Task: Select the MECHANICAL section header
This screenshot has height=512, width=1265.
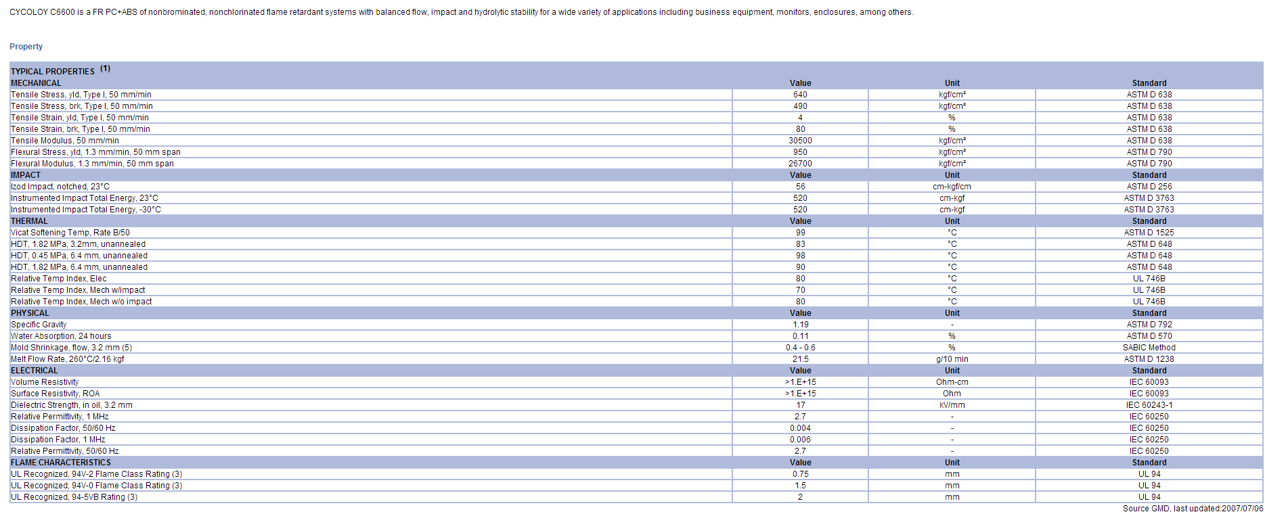Action: tap(36, 83)
